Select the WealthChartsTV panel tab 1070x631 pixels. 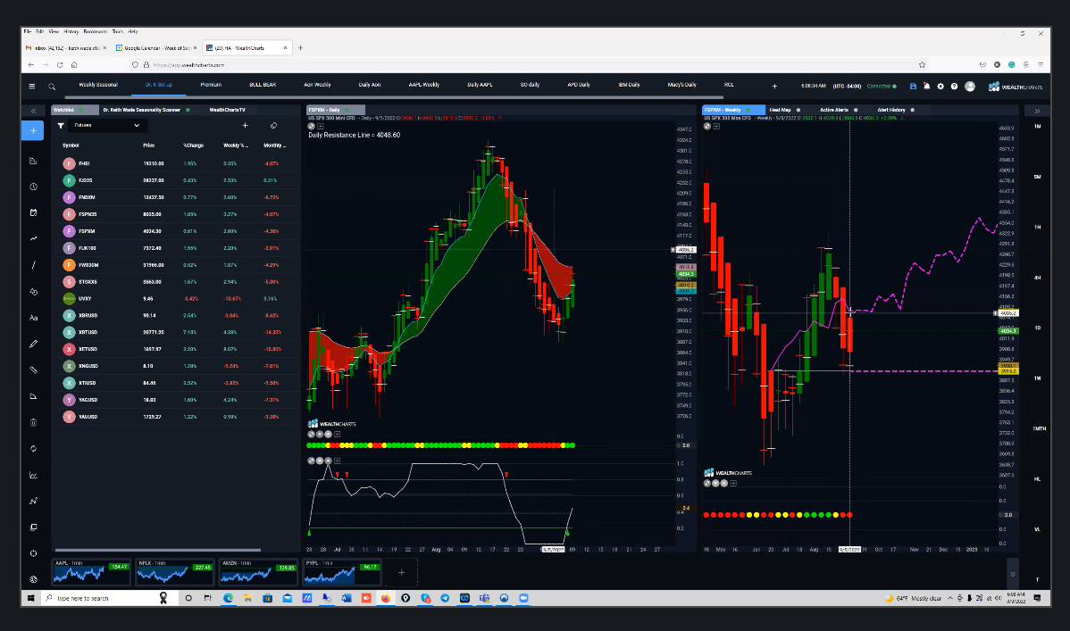[227, 110]
